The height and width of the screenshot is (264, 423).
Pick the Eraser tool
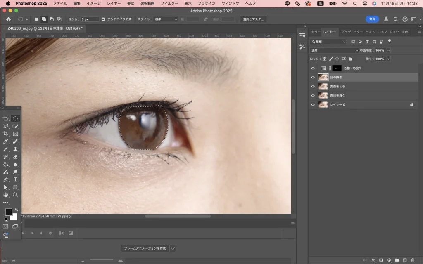(15, 157)
